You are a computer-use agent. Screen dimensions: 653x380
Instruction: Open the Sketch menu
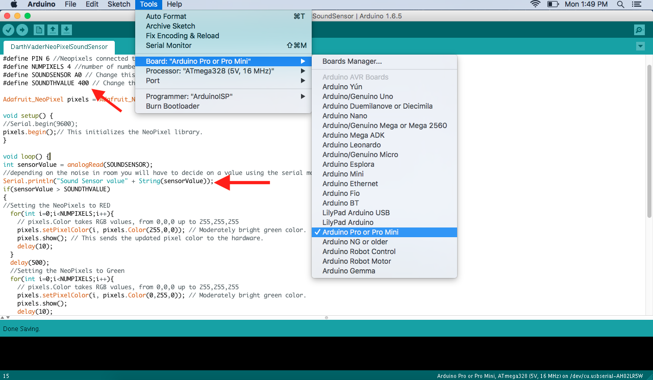tap(119, 4)
